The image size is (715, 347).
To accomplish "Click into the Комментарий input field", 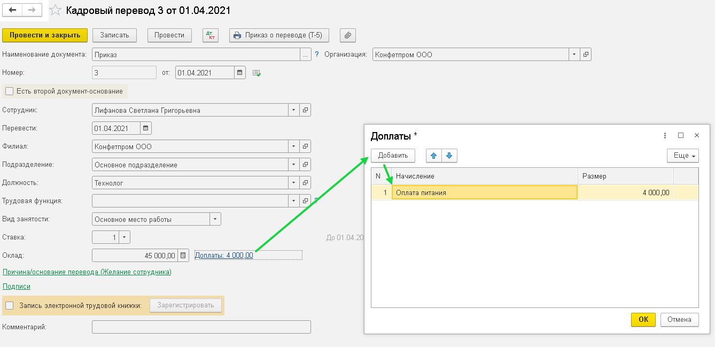I will [201, 327].
